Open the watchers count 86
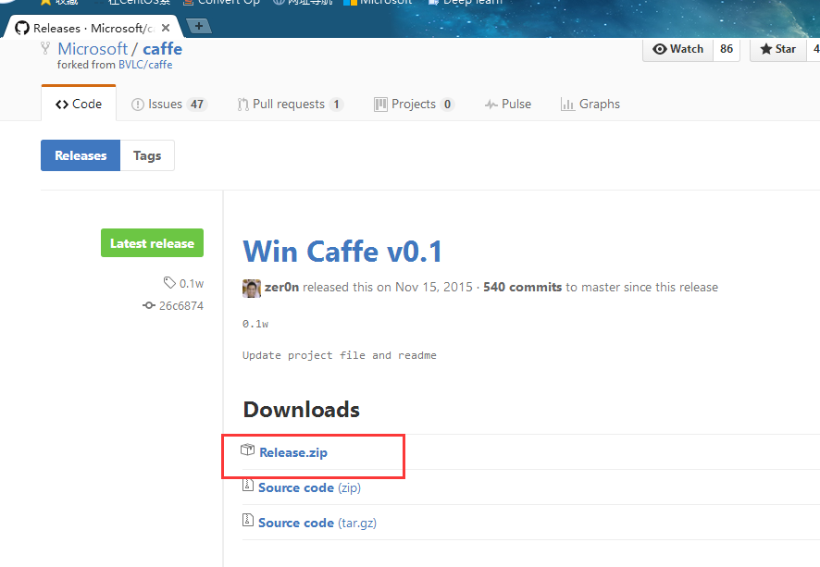 (x=727, y=49)
